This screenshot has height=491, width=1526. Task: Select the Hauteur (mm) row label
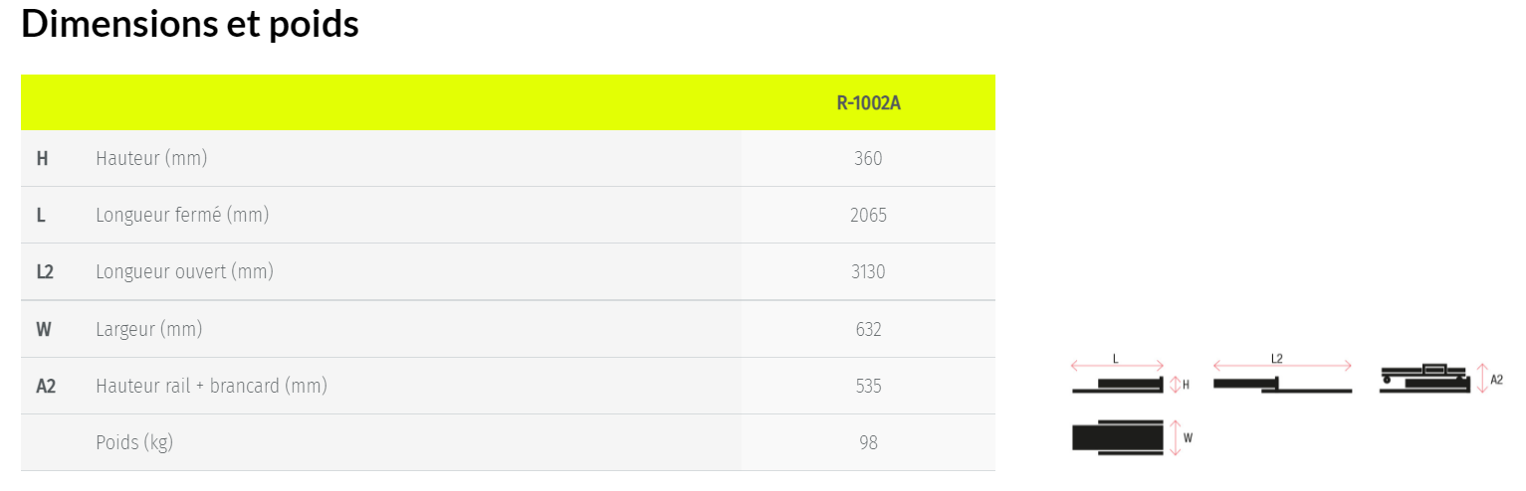151,158
